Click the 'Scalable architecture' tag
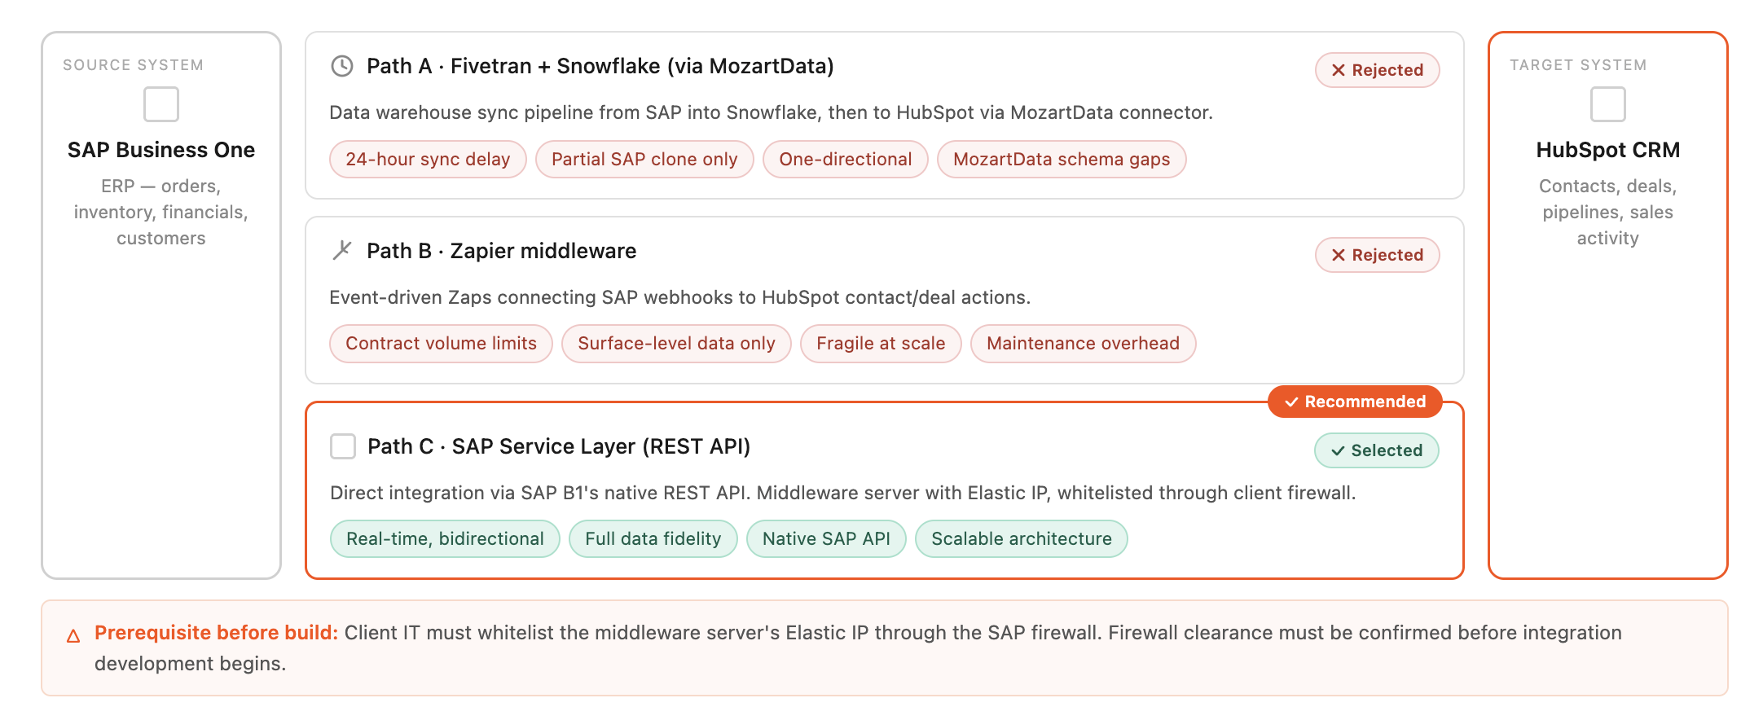The image size is (1763, 720). tap(1022, 538)
